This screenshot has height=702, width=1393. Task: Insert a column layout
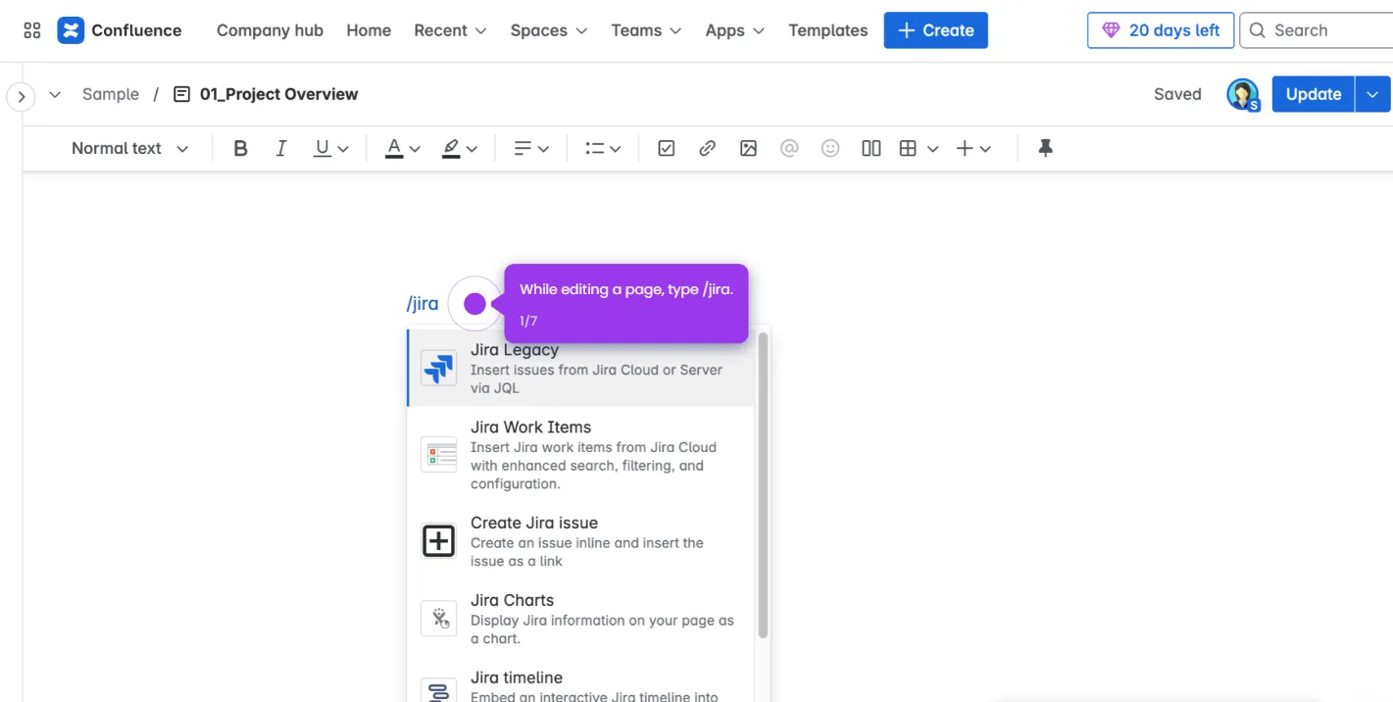tap(871, 148)
